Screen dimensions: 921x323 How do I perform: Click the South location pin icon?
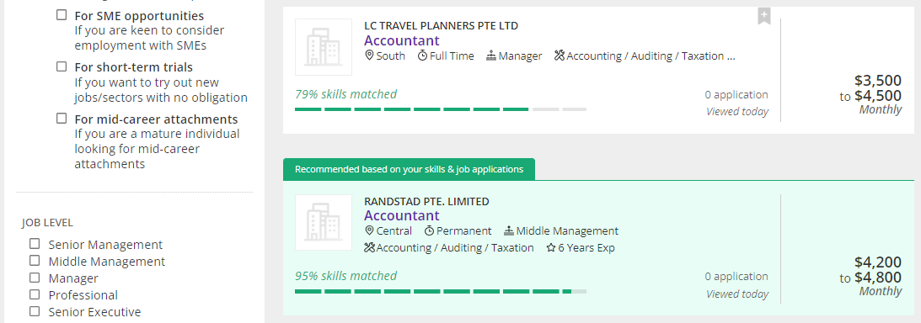point(369,56)
